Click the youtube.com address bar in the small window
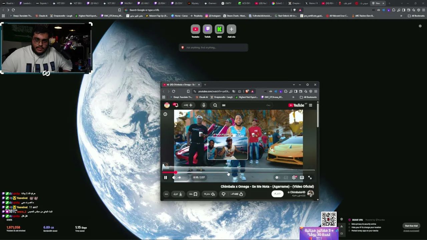The width and height of the screenshot is (427, 240). (x=214, y=91)
